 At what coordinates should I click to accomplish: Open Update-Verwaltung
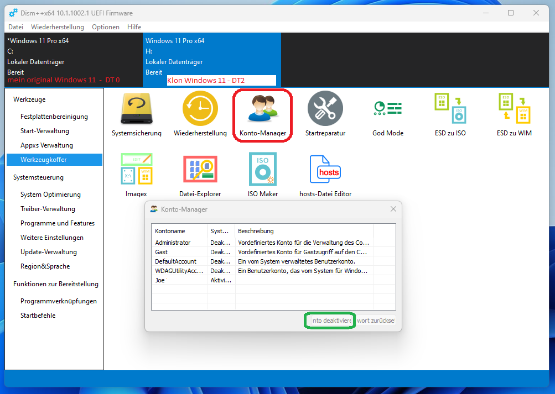pyautogui.click(x=49, y=252)
